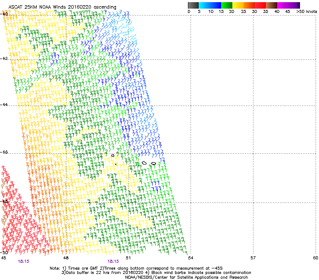Click the chart title 'ASCAT 25KM NOAA Winds 20160220 ascending'
This screenshot has width=319, height=280.
click(x=62, y=7)
